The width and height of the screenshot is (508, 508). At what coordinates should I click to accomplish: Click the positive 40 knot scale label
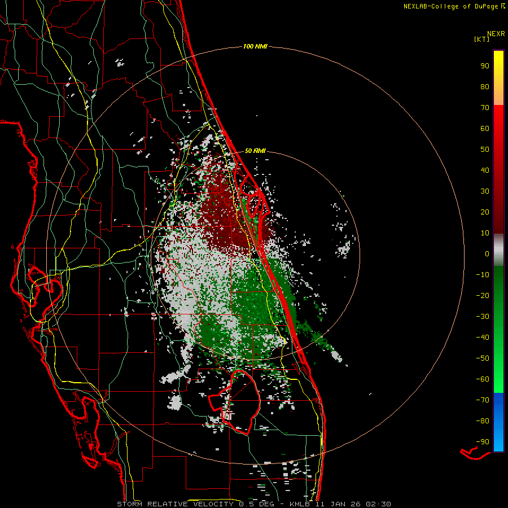coord(485,170)
